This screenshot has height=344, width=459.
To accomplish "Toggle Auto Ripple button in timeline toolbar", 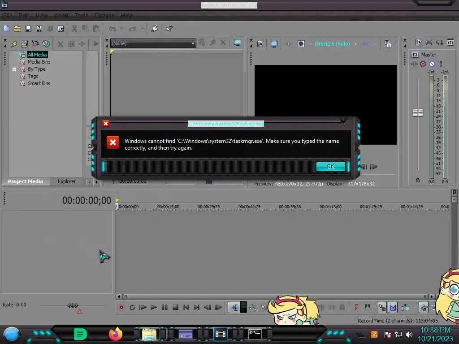I will 405,307.
